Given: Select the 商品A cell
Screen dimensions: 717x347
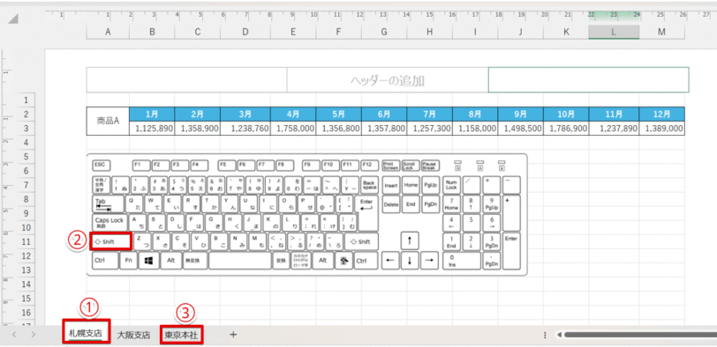Looking at the screenshot, I should tap(108, 121).
